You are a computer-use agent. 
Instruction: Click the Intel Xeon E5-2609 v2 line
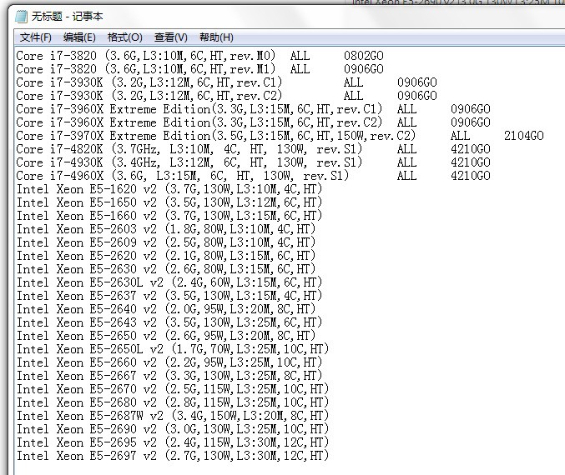(x=166, y=242)
